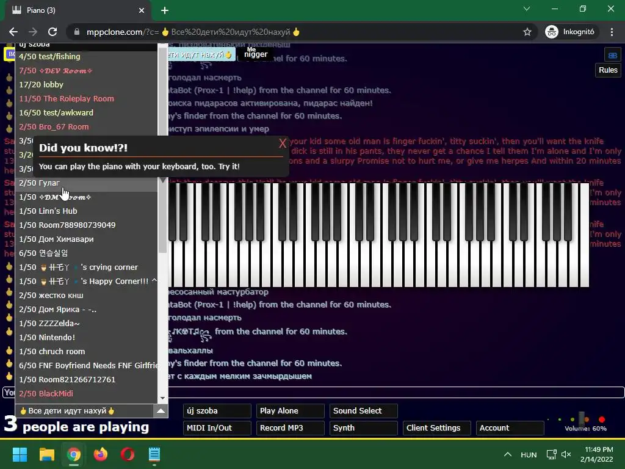Join the room ending in Happy Corner!!!
This screenshot has height=469, width=625.
click(87, 281)
